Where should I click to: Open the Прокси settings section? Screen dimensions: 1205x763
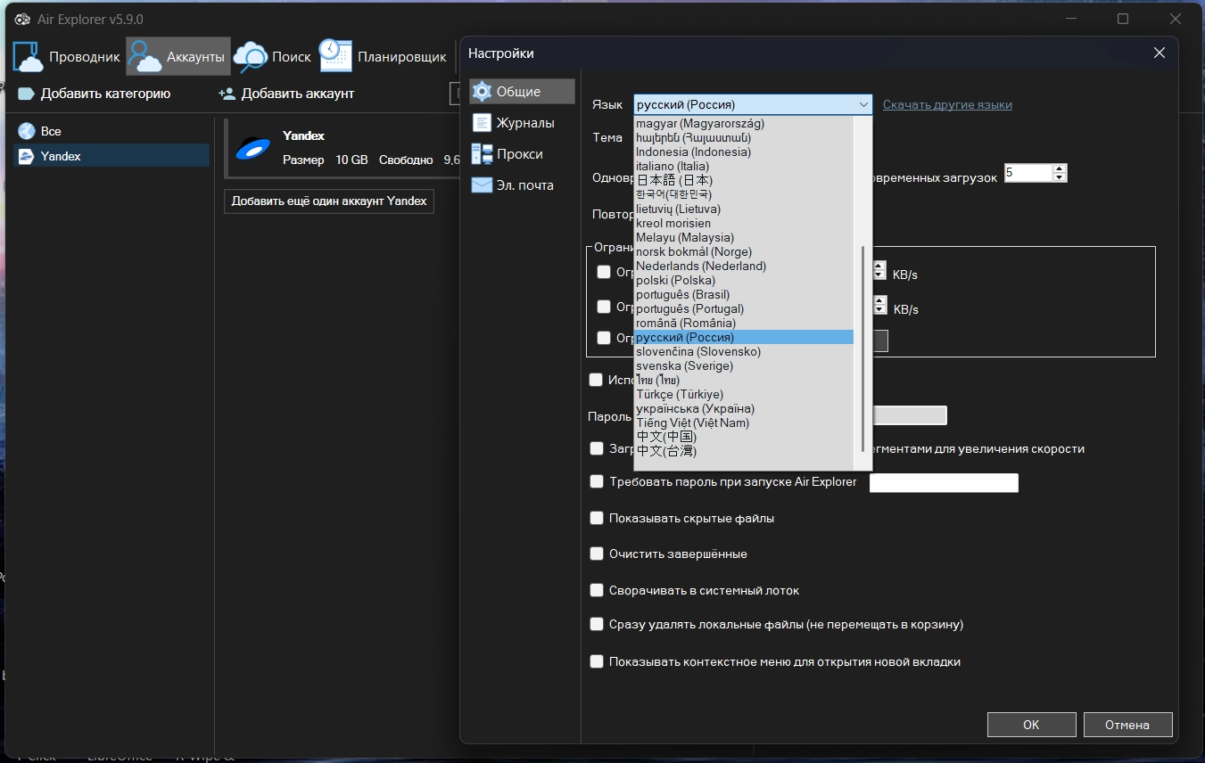[x=519, y=154]
